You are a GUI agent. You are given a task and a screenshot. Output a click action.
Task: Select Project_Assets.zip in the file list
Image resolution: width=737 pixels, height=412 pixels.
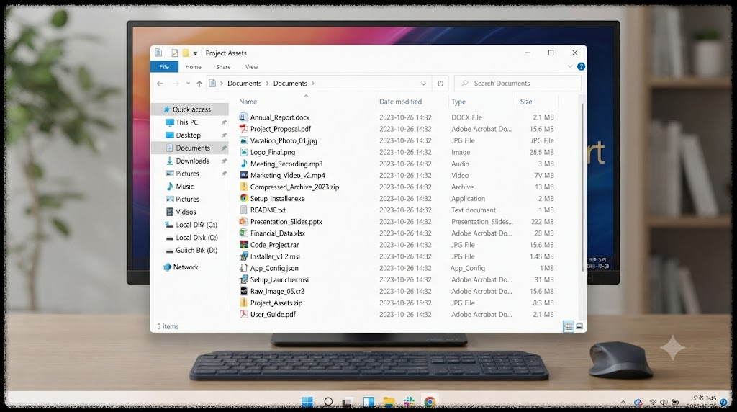[276, 303]
